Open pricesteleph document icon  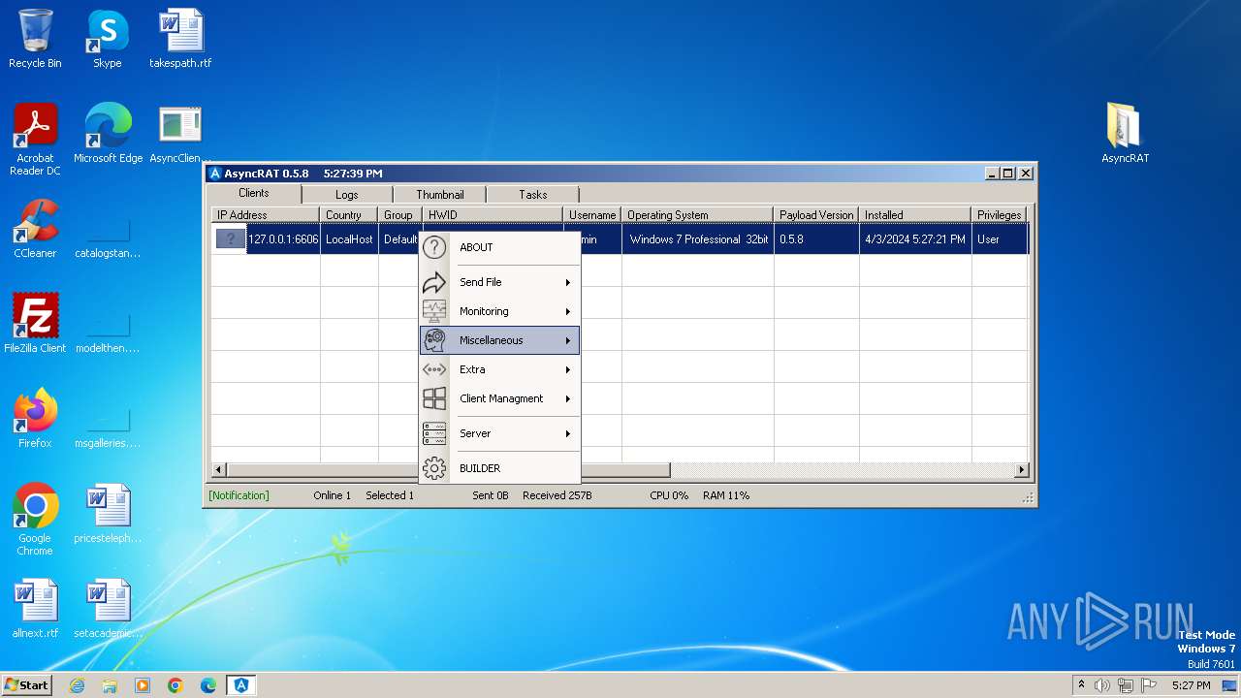click(108, 514)
